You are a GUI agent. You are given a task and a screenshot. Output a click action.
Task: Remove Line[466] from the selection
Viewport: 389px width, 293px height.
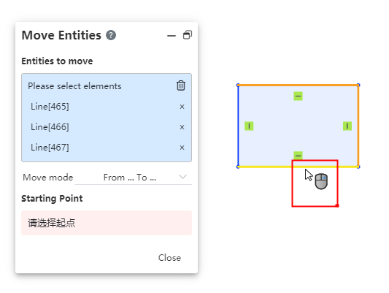182,127
